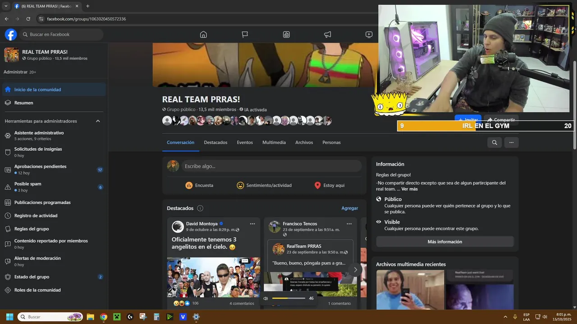Image resolution: width=577 pixels, height=324 pixels.
Task: Open Alertas de moderación
Action: [53, 261]
